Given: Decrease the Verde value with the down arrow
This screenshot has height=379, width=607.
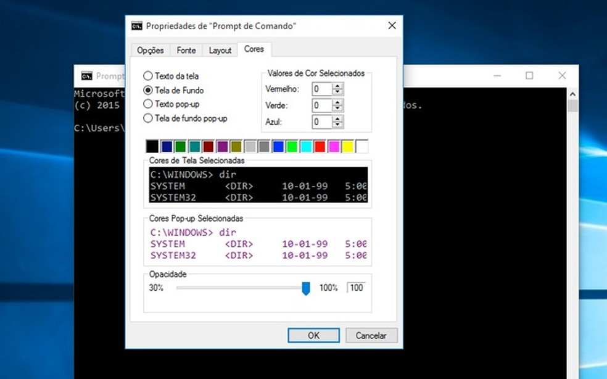Looking at the screenshot, I should [337, 108].
